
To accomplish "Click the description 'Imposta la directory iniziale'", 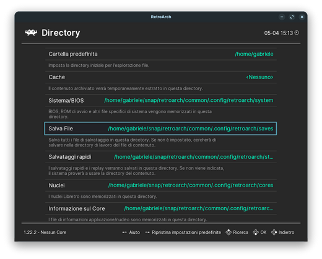I will (x=99, y=66).
